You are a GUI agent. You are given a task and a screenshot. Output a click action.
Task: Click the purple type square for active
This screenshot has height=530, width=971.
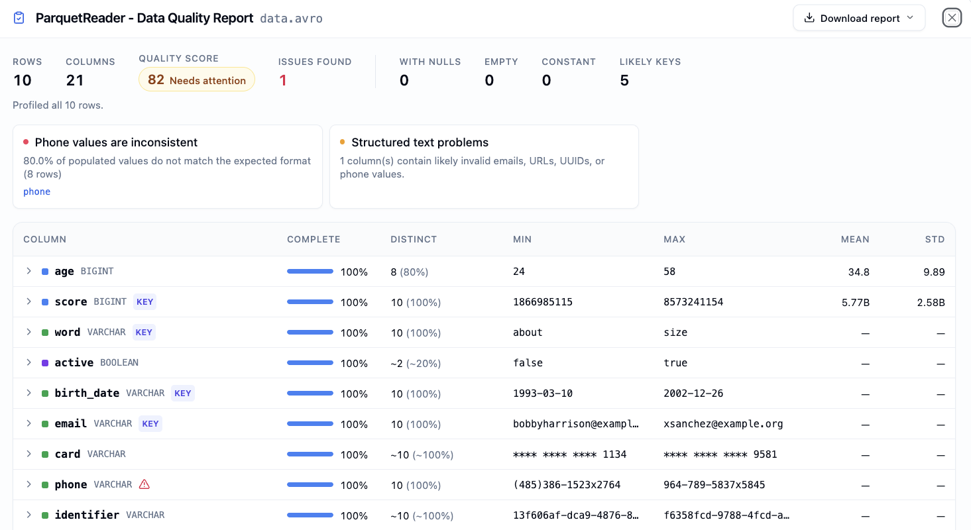[45, 363]
